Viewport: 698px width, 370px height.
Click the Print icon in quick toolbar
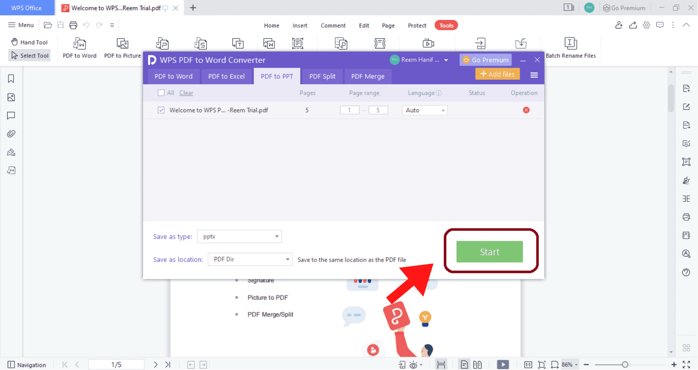(73, 25)
